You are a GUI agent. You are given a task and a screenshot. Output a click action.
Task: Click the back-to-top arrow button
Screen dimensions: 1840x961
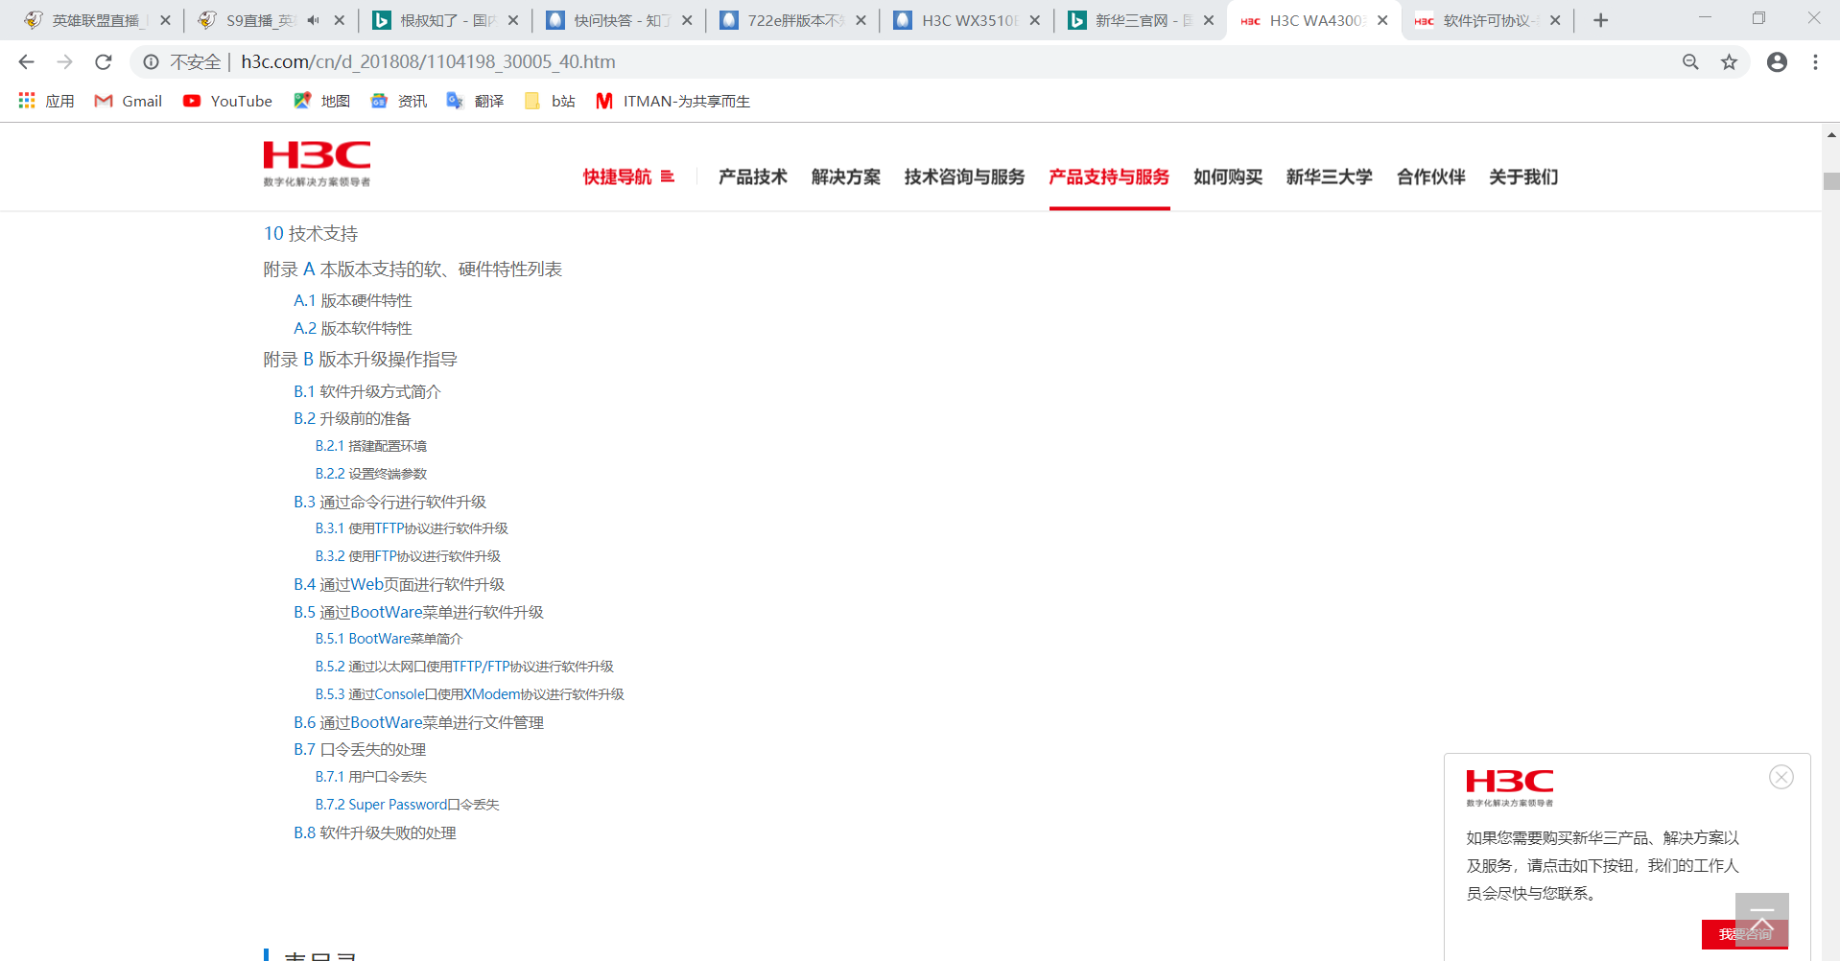click(x=1761, y=919)
